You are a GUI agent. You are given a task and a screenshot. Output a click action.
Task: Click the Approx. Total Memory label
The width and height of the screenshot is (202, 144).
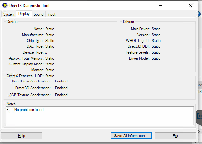[26, 58]
